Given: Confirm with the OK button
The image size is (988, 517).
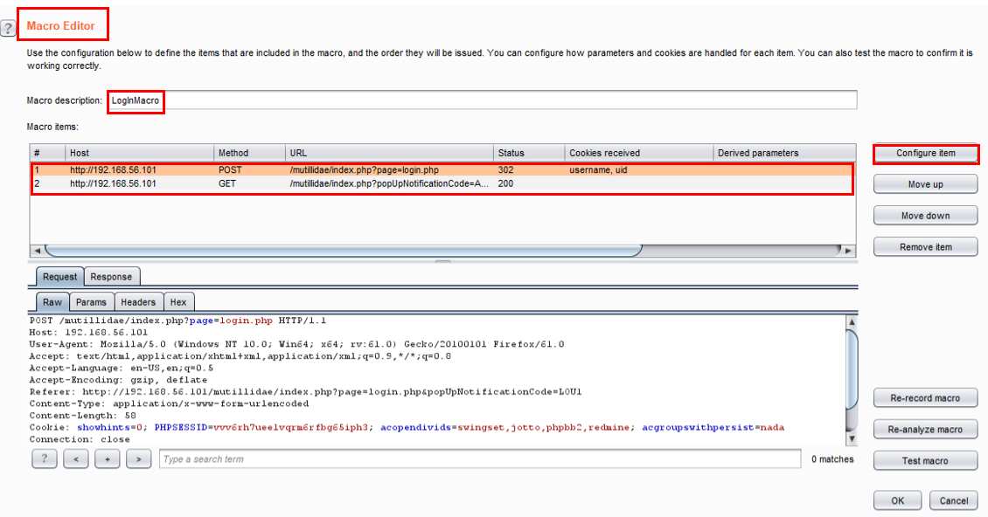Looking at the screenshot, I should (x=898, y=500).
